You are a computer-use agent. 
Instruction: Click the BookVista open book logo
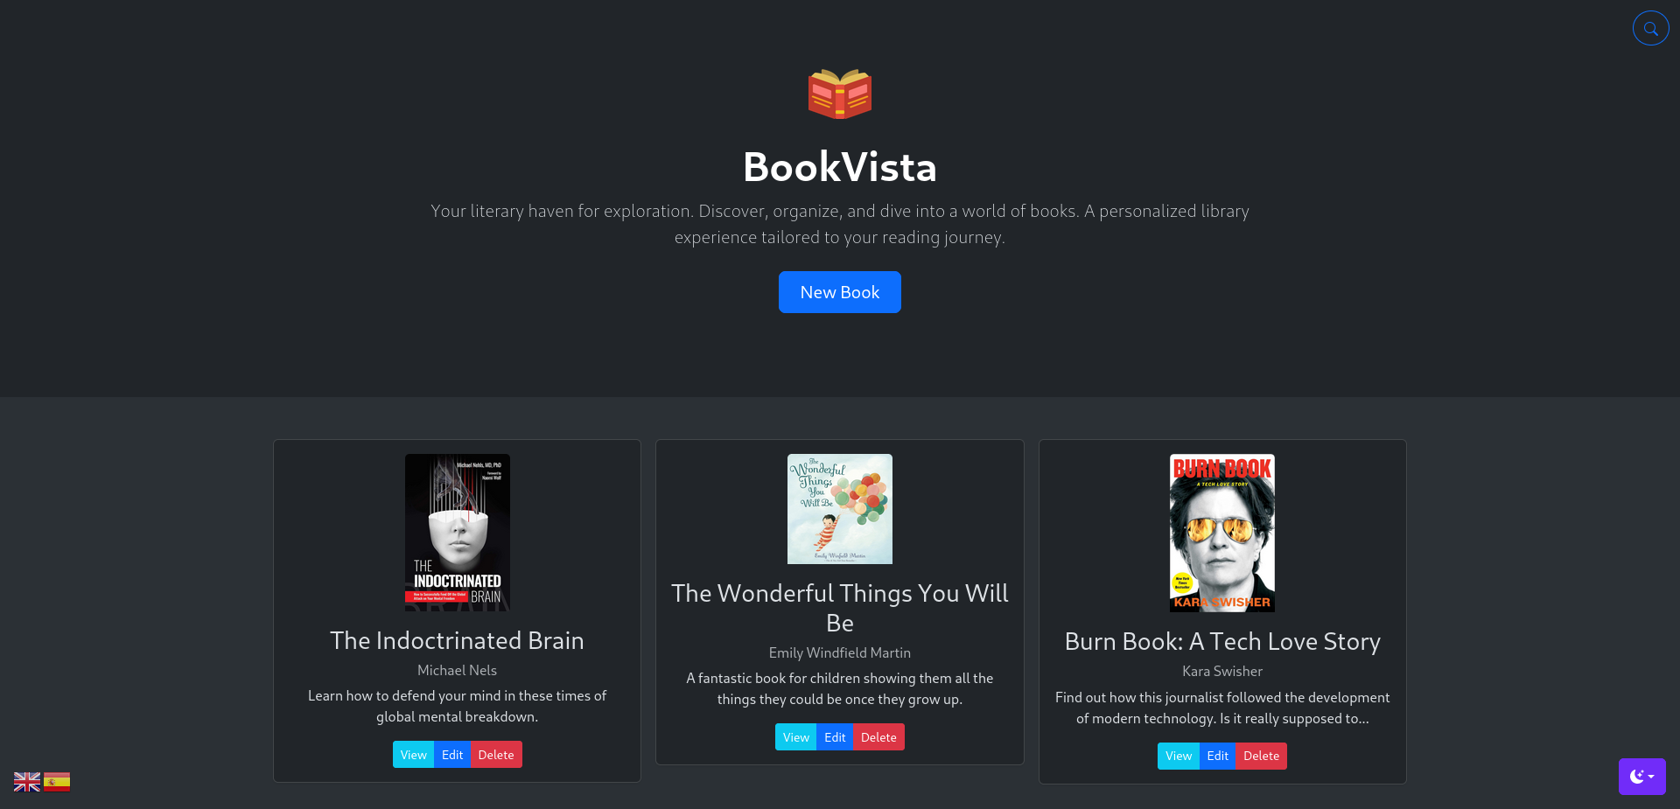840,94
